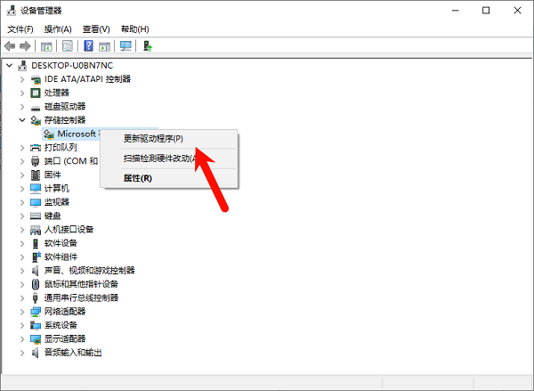Expand the 磁盘驱动器 node
Image resolution: width=534 pixels, height=391 pixels.
pos(22,107)
